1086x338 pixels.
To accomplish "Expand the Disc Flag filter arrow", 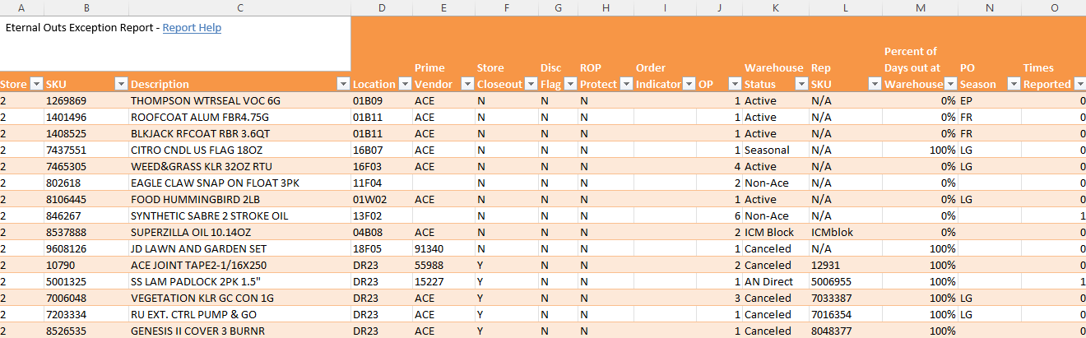I will (x=569, y=84).
